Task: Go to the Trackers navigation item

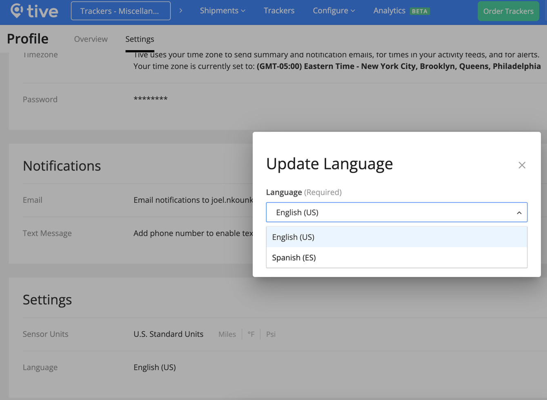Action: (279, 11)
